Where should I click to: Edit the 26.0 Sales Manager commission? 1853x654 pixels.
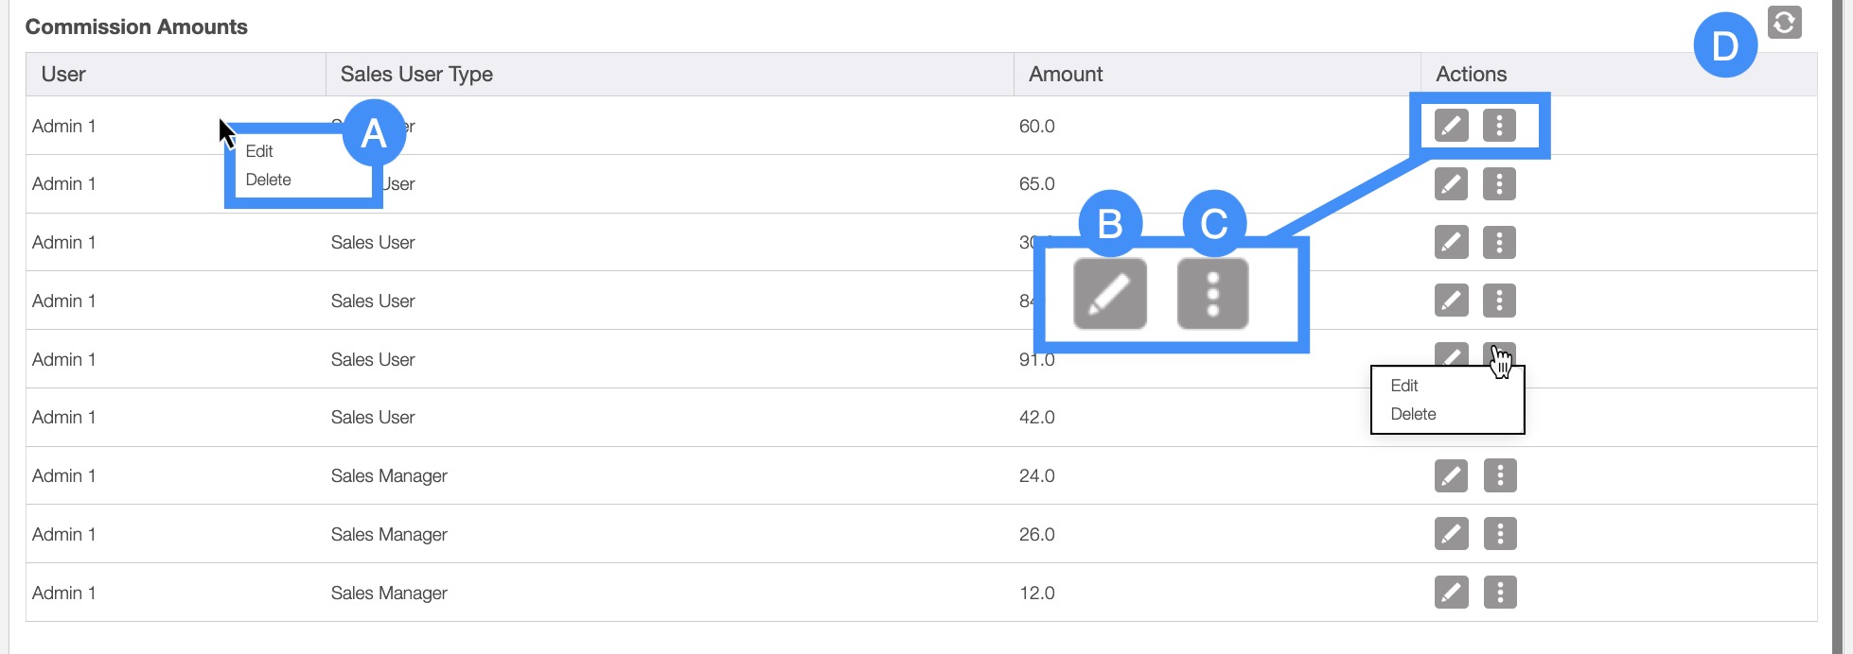(x=1451, y=534)
